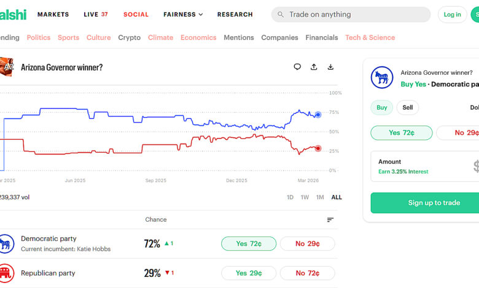Image resolution: width=479 pixels, height=288 pixels.
Task: Choose No 29¢ in the trade panel
Action: click(x=458, y=132)
